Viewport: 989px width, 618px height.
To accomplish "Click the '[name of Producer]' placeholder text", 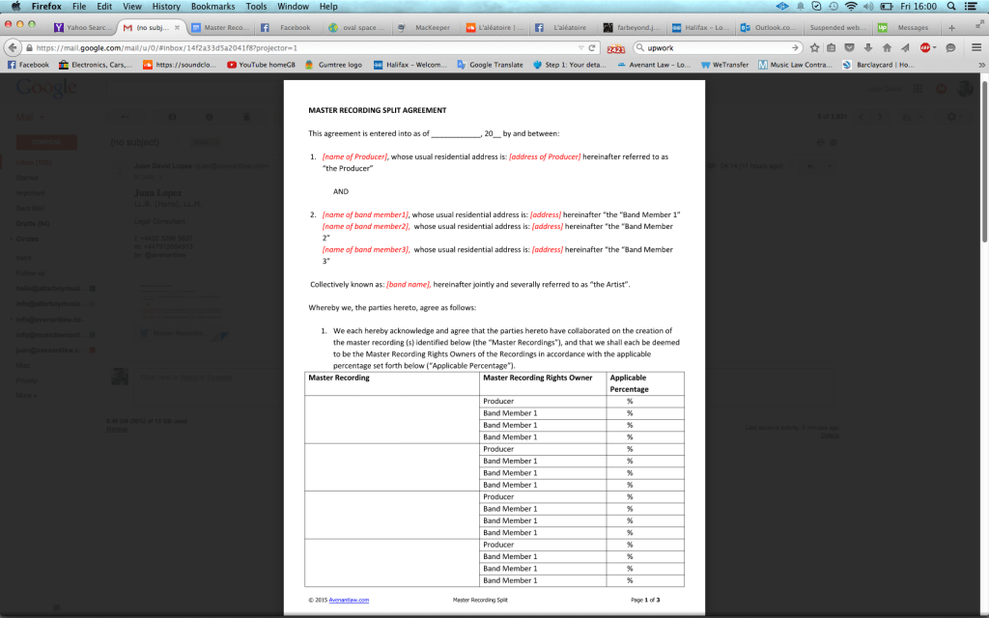I will [354, 157].
